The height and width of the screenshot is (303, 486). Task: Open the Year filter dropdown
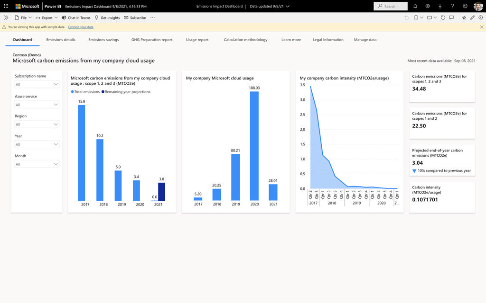(x=37, y=144)
